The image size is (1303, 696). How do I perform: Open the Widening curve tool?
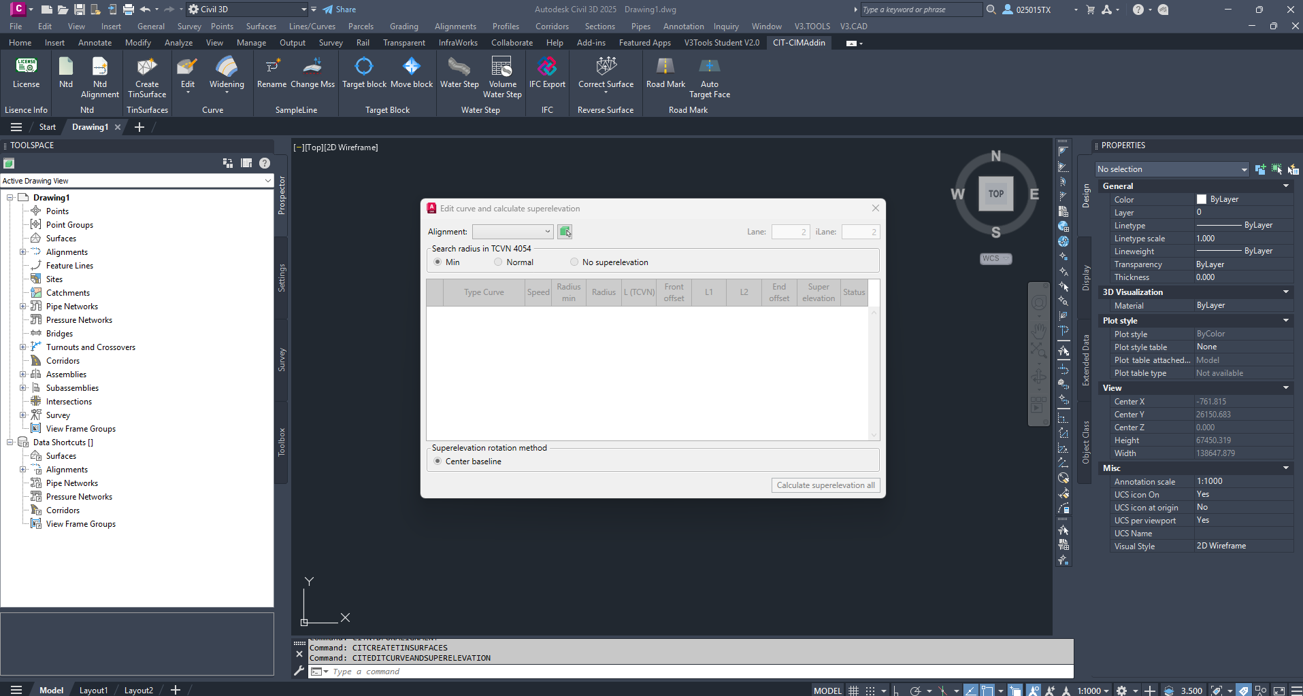pyautogui.click(x=227, y=67)
